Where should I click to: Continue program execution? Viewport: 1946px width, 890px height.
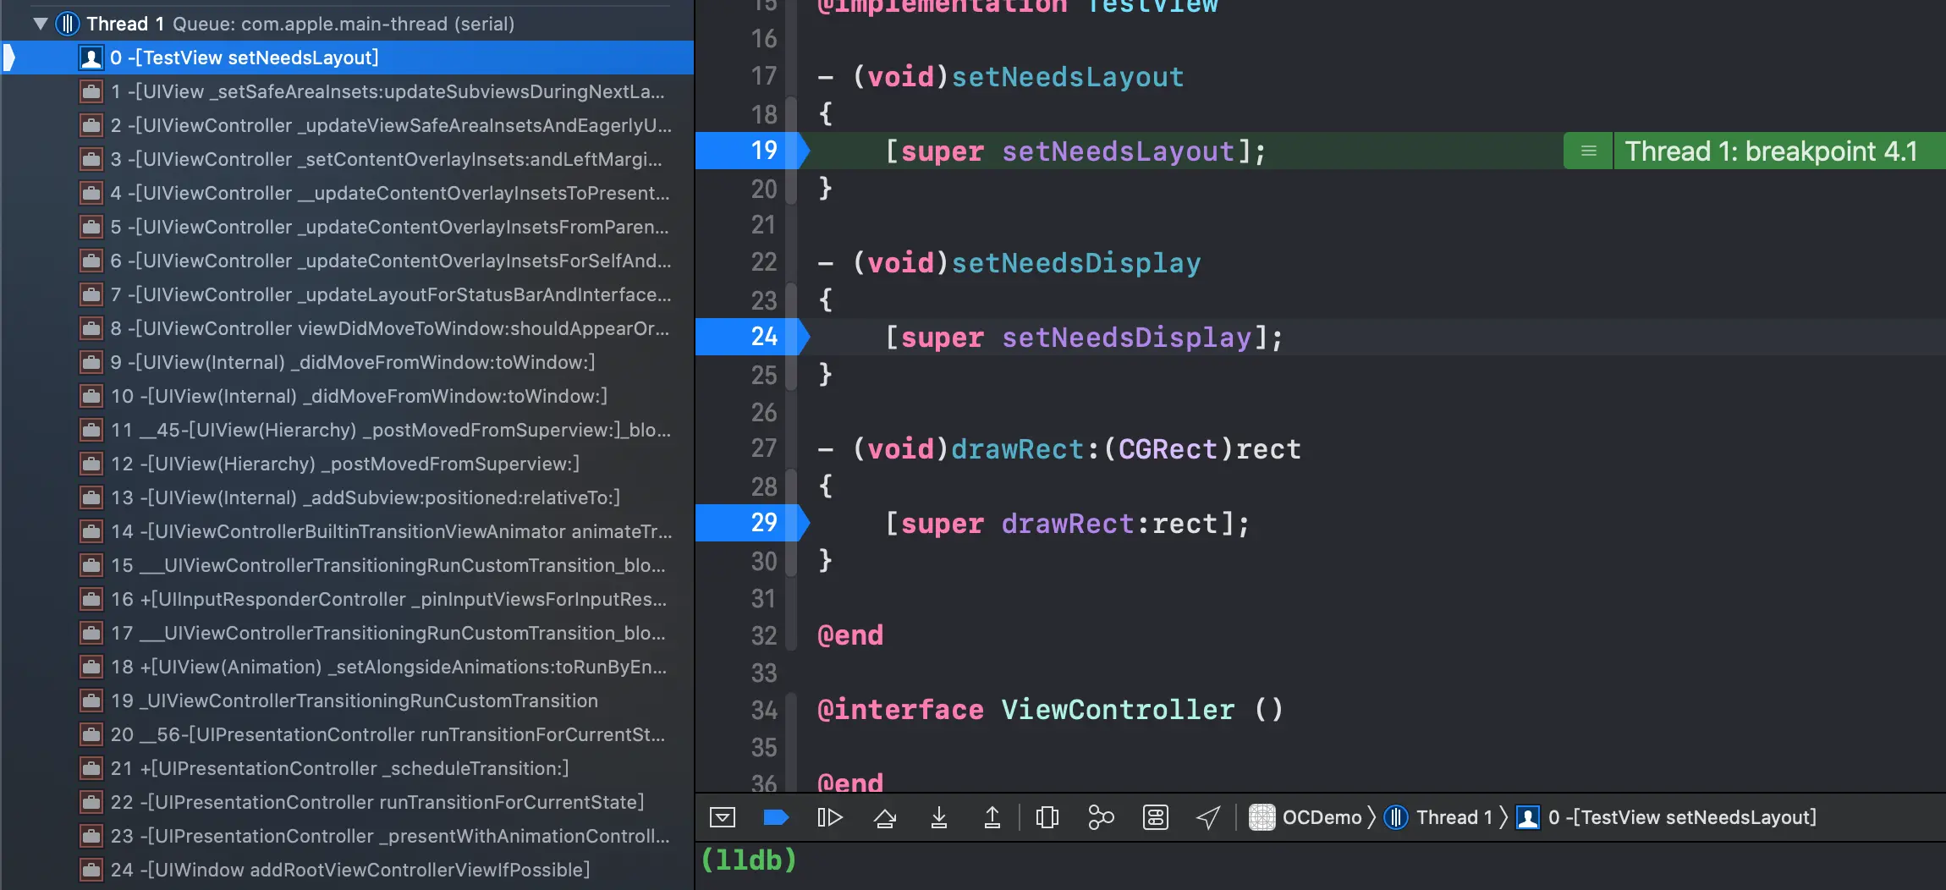830,817
